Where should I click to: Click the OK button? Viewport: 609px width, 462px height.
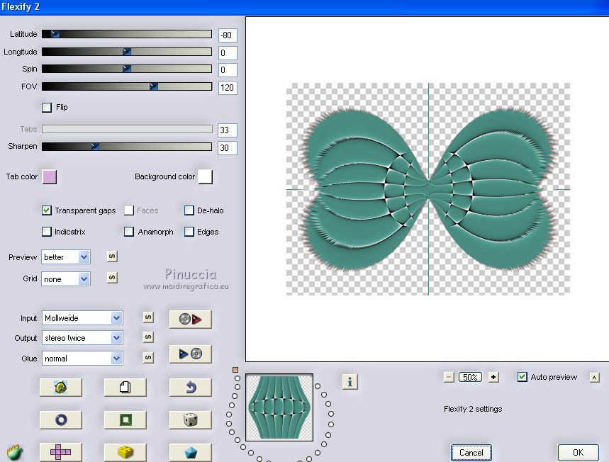pos(578,453)
